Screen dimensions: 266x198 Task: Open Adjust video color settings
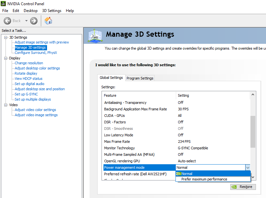[35, 110]
